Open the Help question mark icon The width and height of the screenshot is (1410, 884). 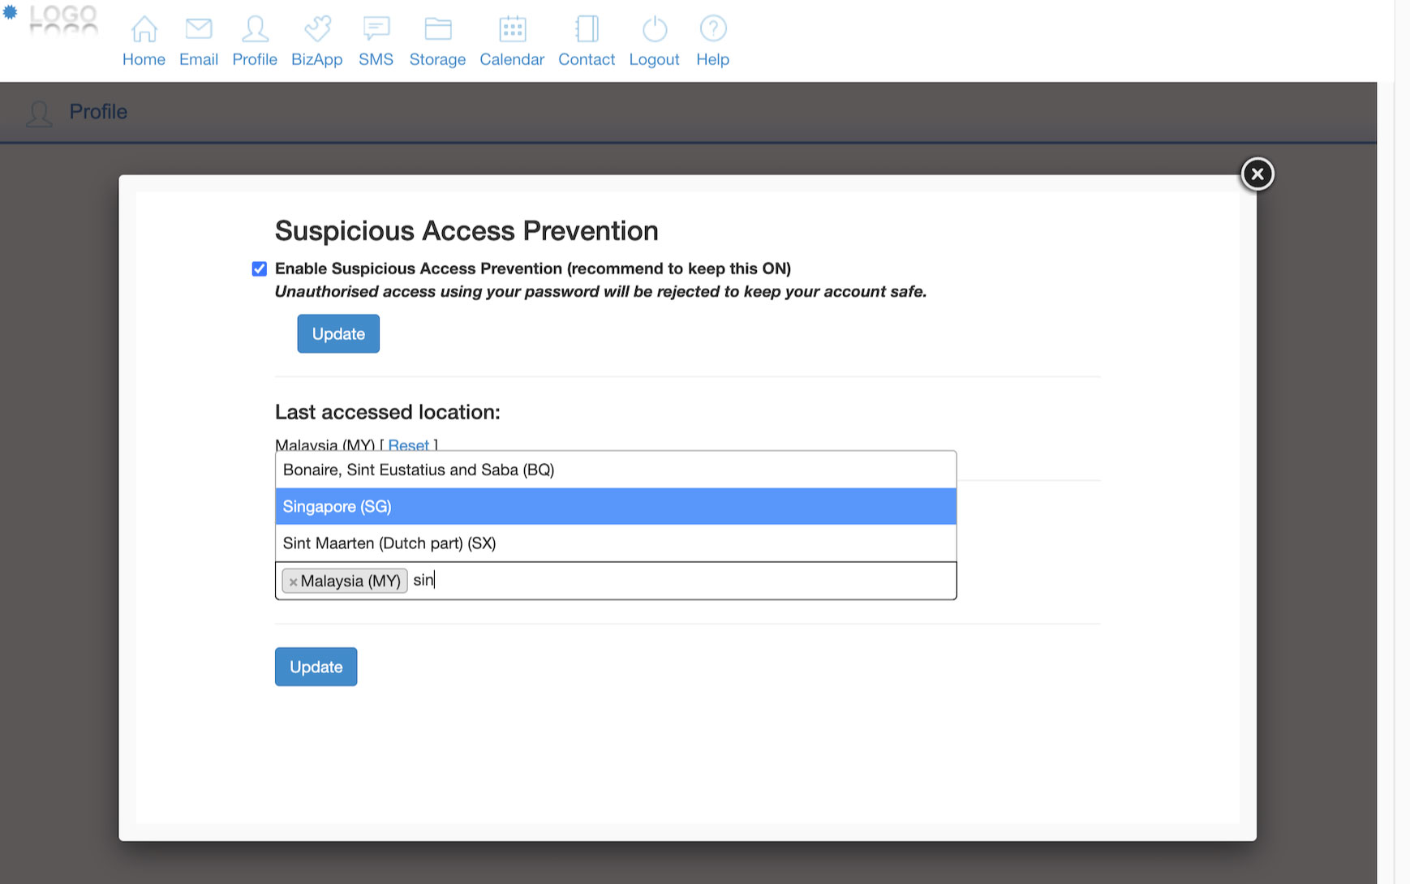(x=713, y=29)
